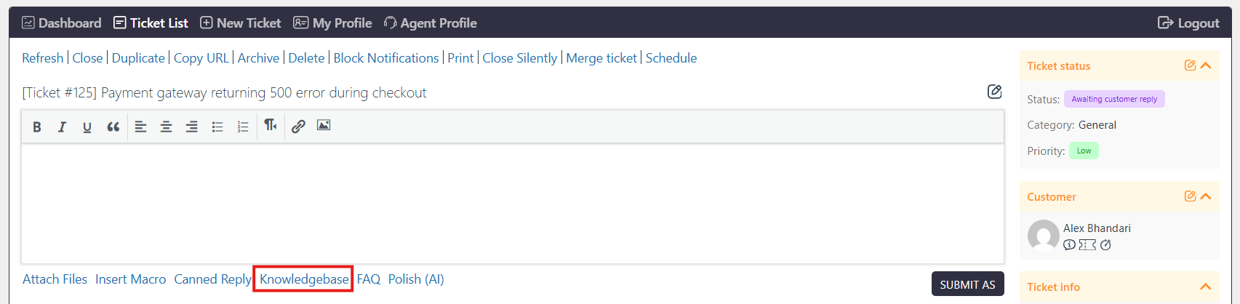Viewport: 1240px width, 304px height.
Task: Center align the reply text
Action: [x=166, y=127]
